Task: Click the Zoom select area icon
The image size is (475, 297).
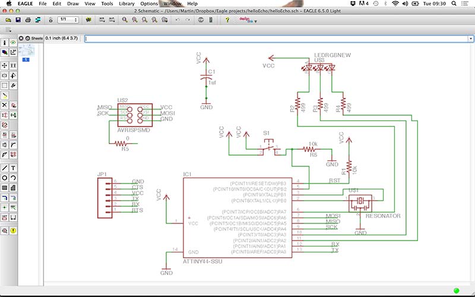Action: click(164, 20)
